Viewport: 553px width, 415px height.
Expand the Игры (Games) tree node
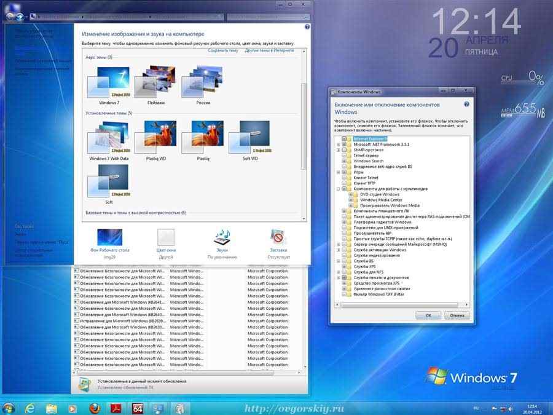(x=338, y=172)
